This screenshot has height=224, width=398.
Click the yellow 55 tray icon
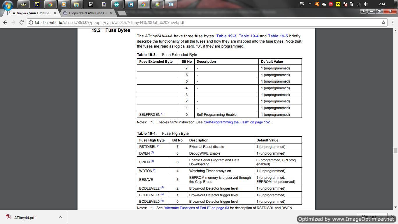[x=338, y=4]
